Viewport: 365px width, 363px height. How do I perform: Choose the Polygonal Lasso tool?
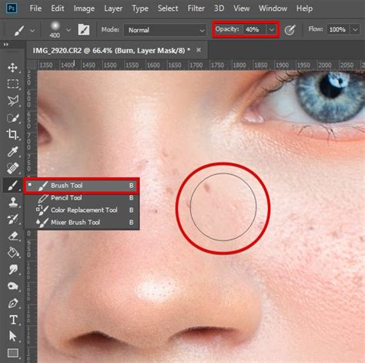[12, 101]
